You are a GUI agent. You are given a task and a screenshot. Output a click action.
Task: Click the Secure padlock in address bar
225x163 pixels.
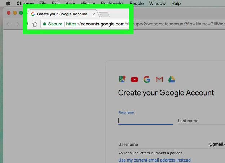44,24
